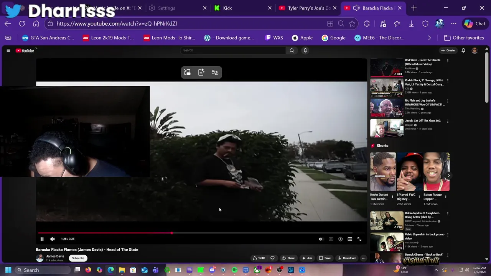Switch to the Kick browser tab
Image resolution: width=491 pixels, height=276 pixels.
242,8
